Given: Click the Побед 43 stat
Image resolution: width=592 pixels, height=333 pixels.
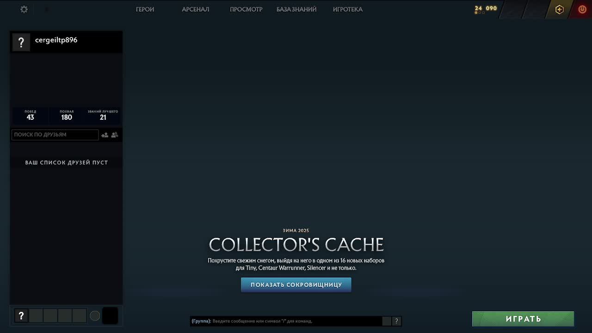Looking at the screenshot, I should (x=30, y=115).
